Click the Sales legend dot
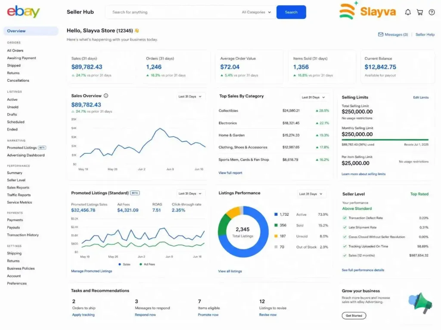Screen dimensions: 441x330 coord(120,264)
